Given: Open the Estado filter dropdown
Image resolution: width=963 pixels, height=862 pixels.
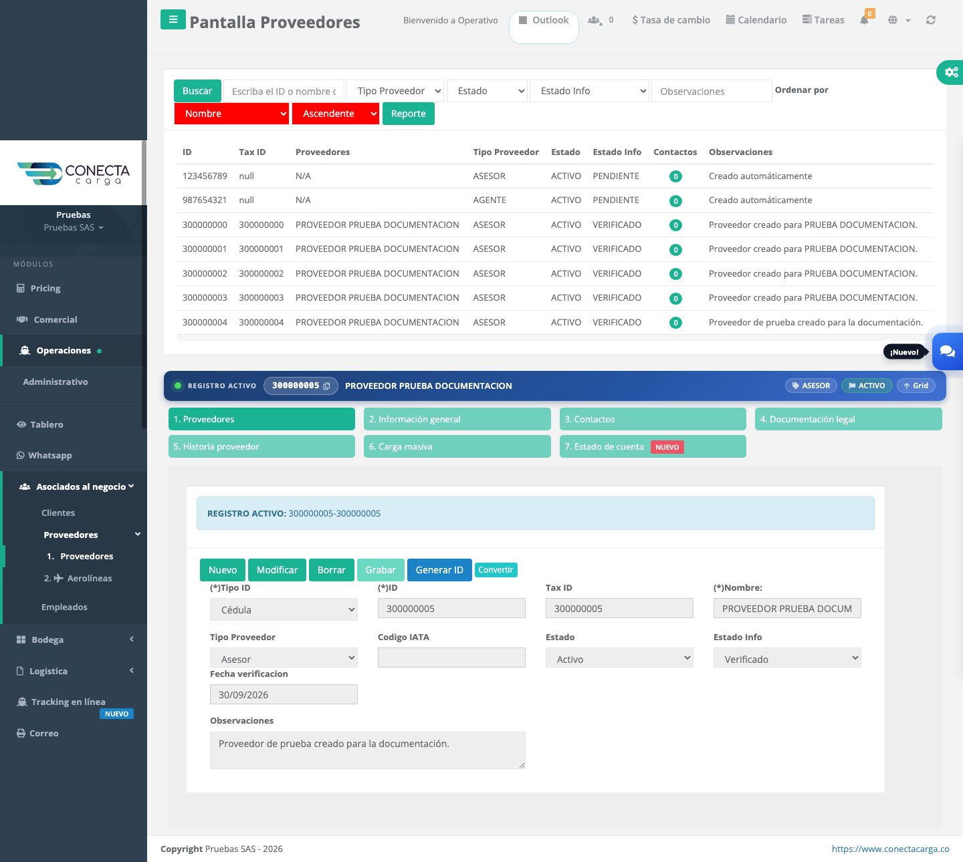Looking at the screenshot, I should [x=488, y=91].
